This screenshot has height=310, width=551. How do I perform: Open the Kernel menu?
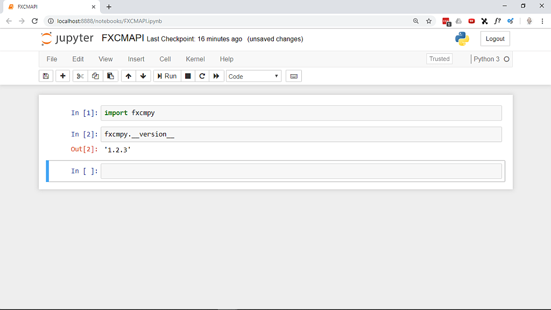coord(195,59)
